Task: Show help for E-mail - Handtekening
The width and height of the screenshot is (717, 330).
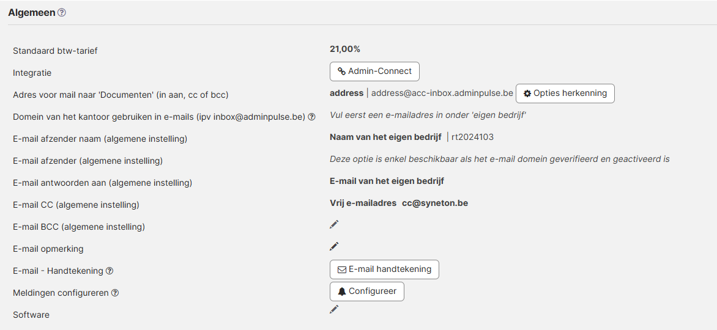Action: point(110,271)
